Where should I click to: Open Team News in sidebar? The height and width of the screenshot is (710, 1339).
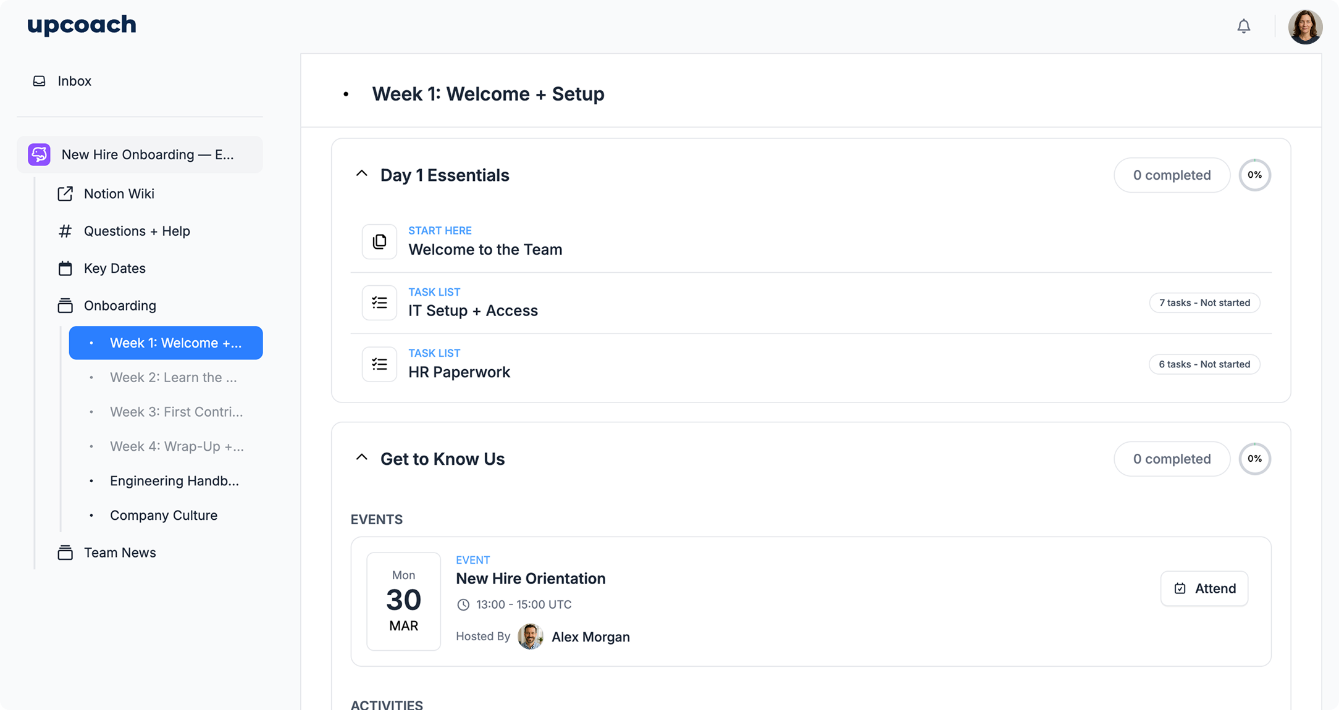tap(120, 553)
